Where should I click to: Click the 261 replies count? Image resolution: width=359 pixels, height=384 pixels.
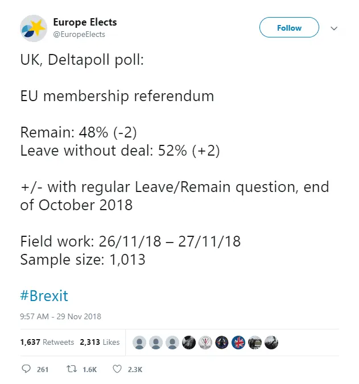click(x=43, y=369)
